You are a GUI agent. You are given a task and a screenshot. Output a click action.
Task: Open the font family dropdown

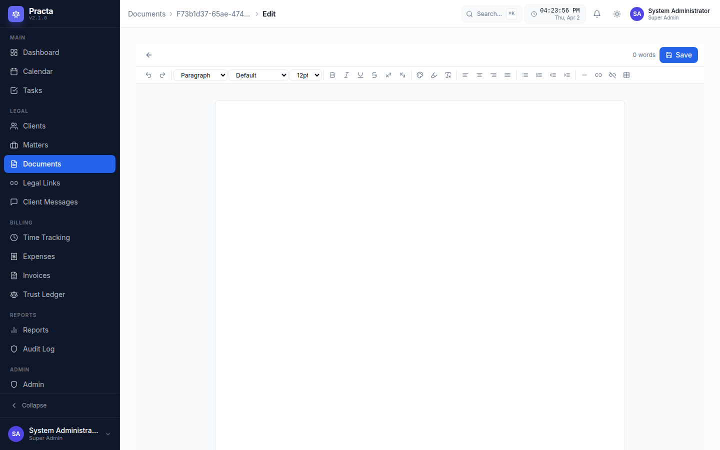point(258,75)
